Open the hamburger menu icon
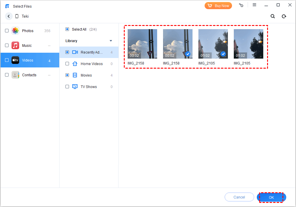The height and width of the screenshot is (207, 296). click(x=254, y=5)
